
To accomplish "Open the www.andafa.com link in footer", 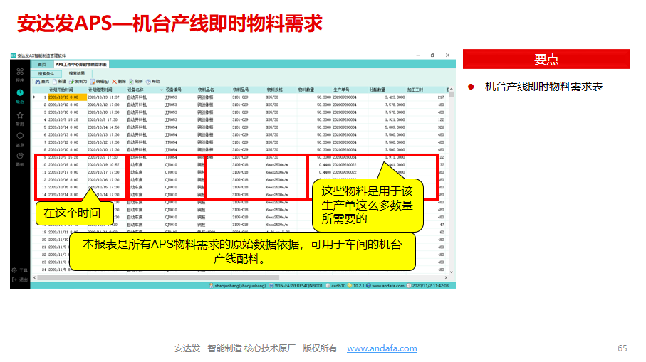I will tap(382, 348).
